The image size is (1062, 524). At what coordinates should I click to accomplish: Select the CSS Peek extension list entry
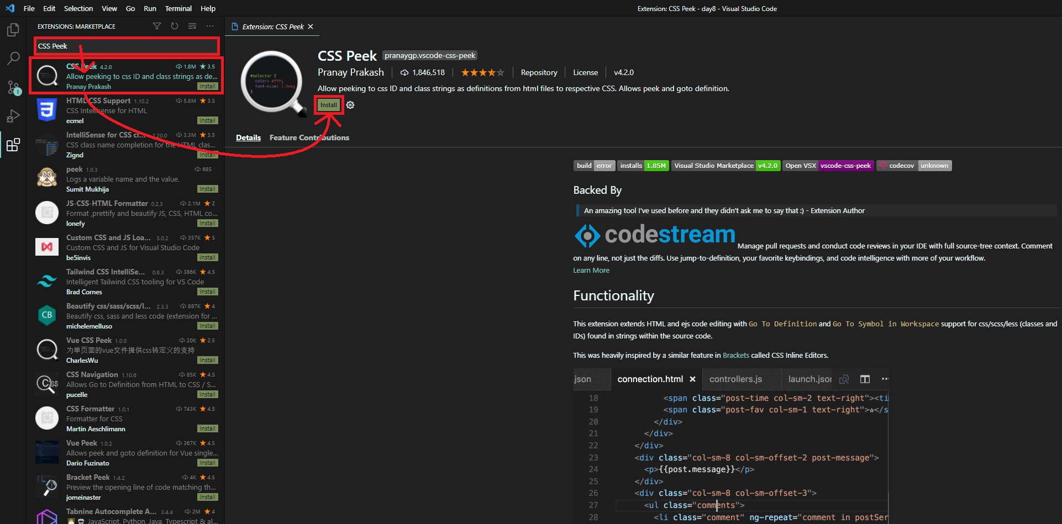(x=127, y=76)
